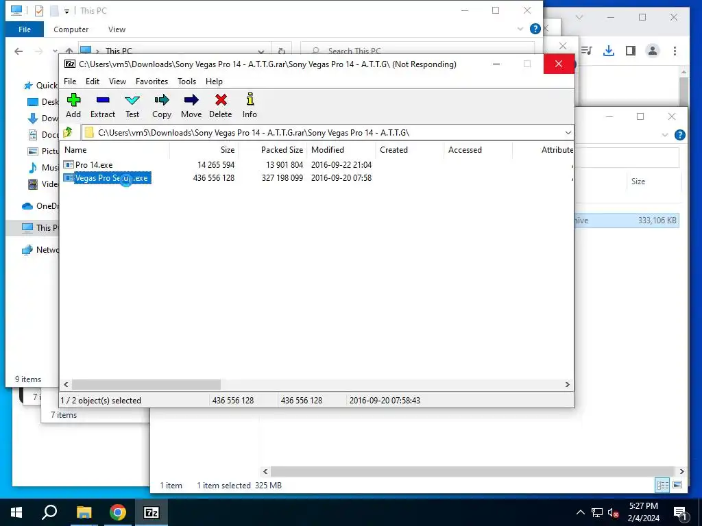
Task: Click the muted volume tray icon
Action: pyautogui.click(x=614, y=512)
